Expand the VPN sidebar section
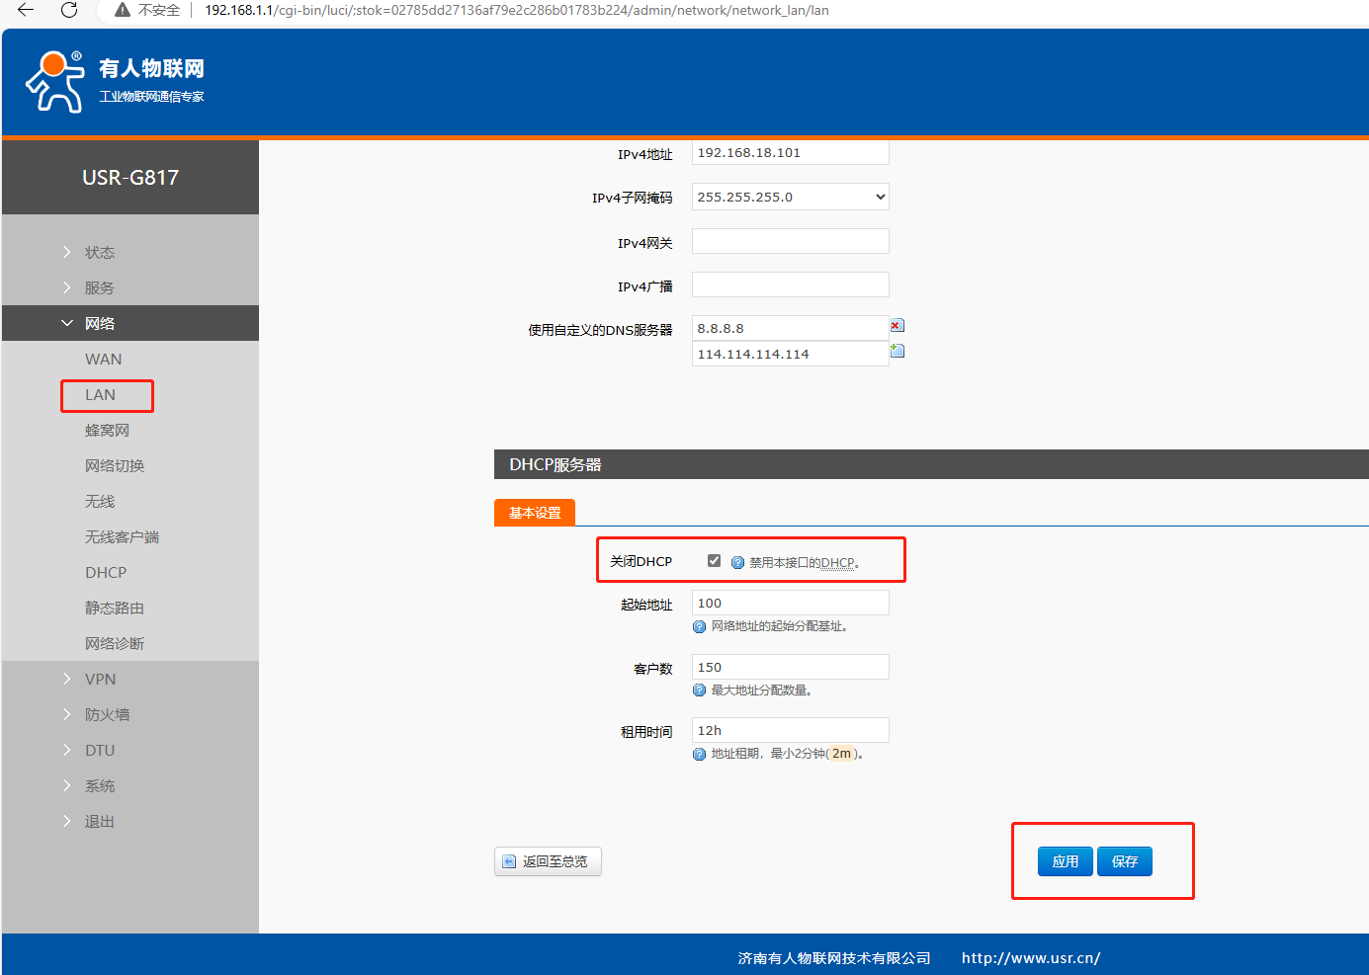The image size is (1369, 975). 100,679
